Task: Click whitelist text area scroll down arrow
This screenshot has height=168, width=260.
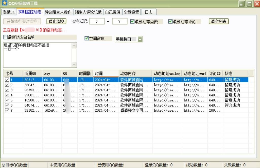Action: [74, 64]
